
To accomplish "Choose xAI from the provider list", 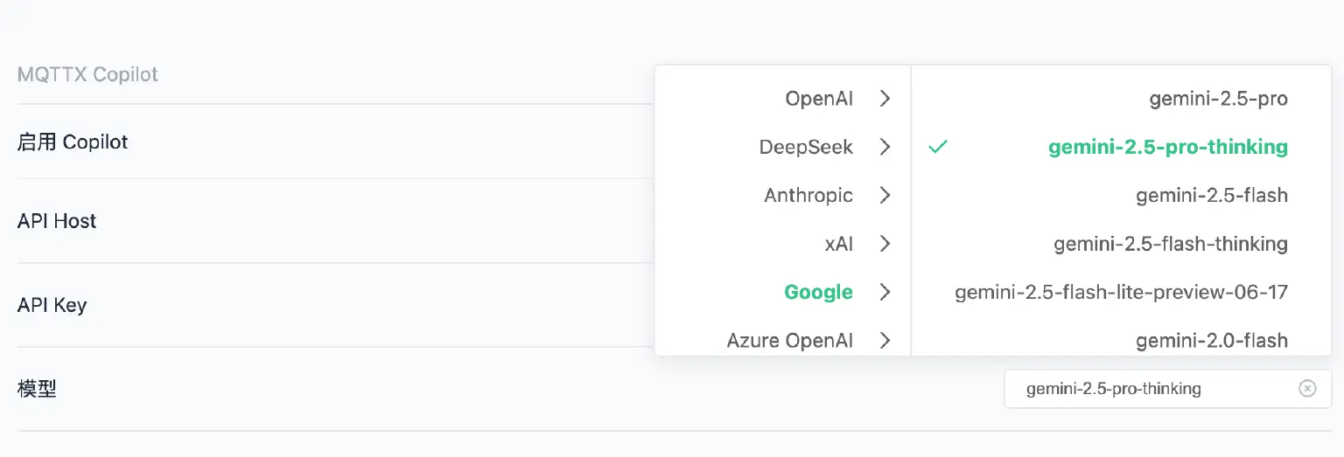I will [x=837, y=244].
